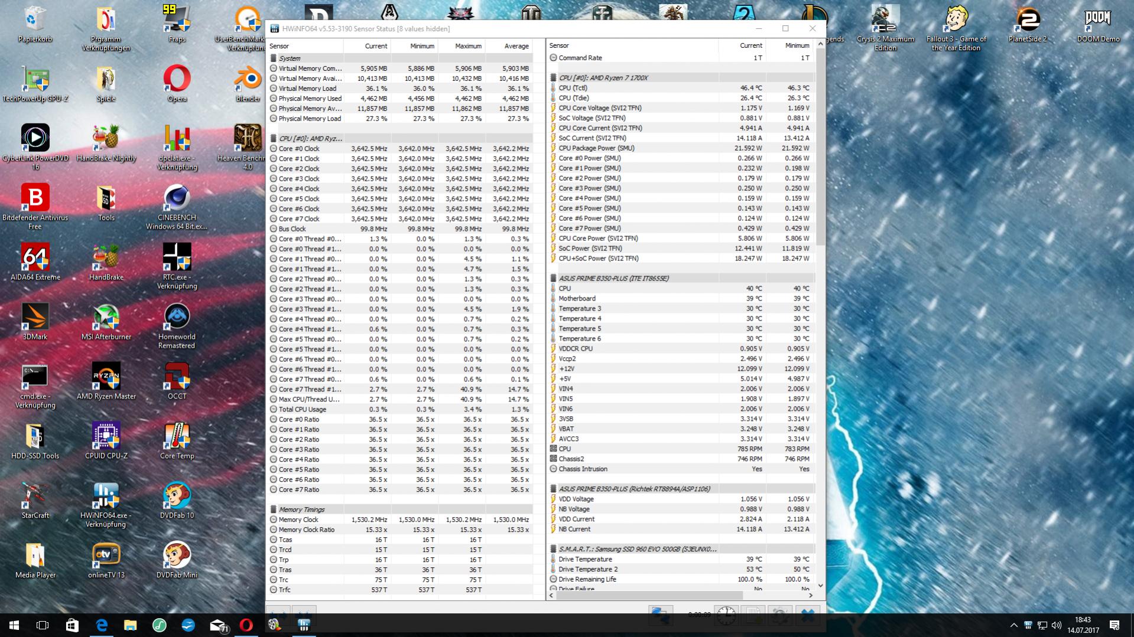1134x637 pixels.
Task: Select the Total CPU Usage row
Action: (x=401, y=409)
